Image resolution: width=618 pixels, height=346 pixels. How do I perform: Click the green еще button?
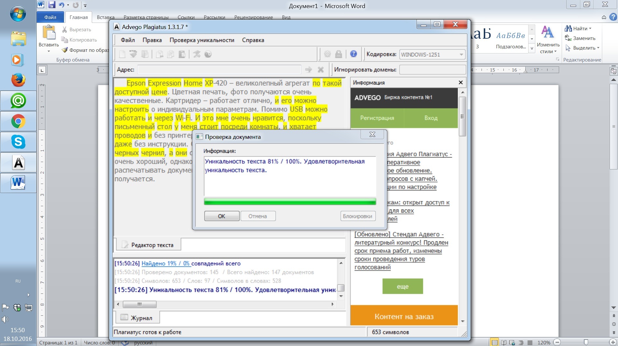tap(403, 286)
